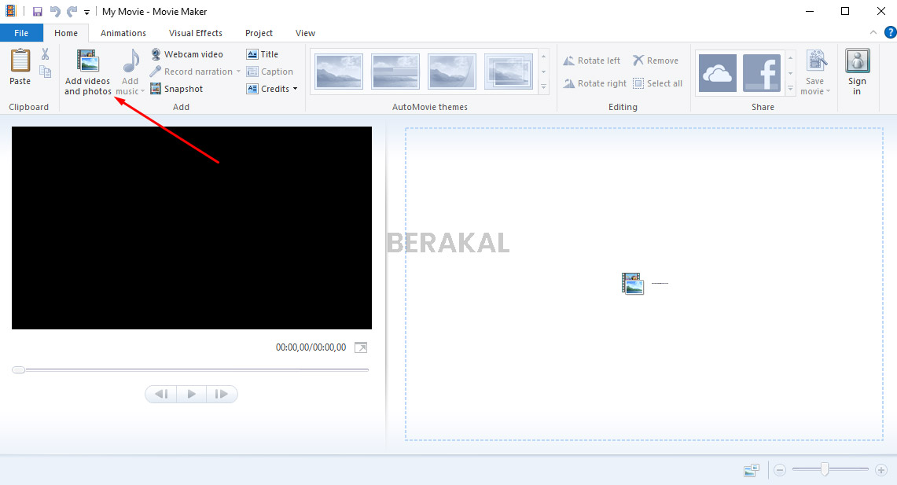Viewport: 897px width, 485px height.
Task: Pin the ribbon using the chevron
Action: (873, 32)
